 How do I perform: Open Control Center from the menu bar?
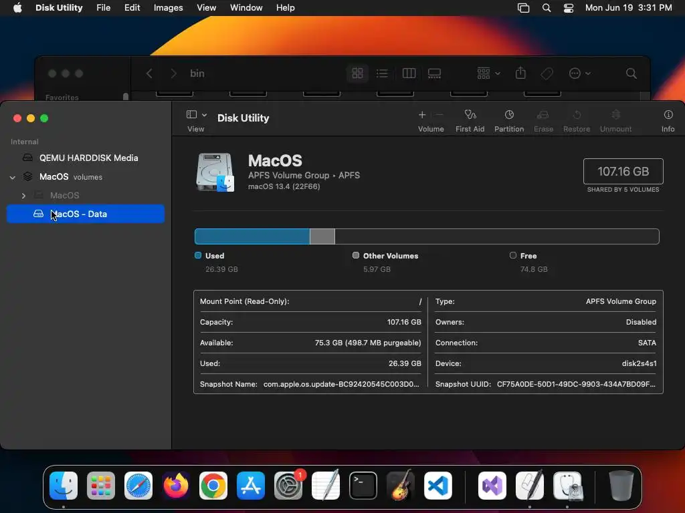pos(569,8)
